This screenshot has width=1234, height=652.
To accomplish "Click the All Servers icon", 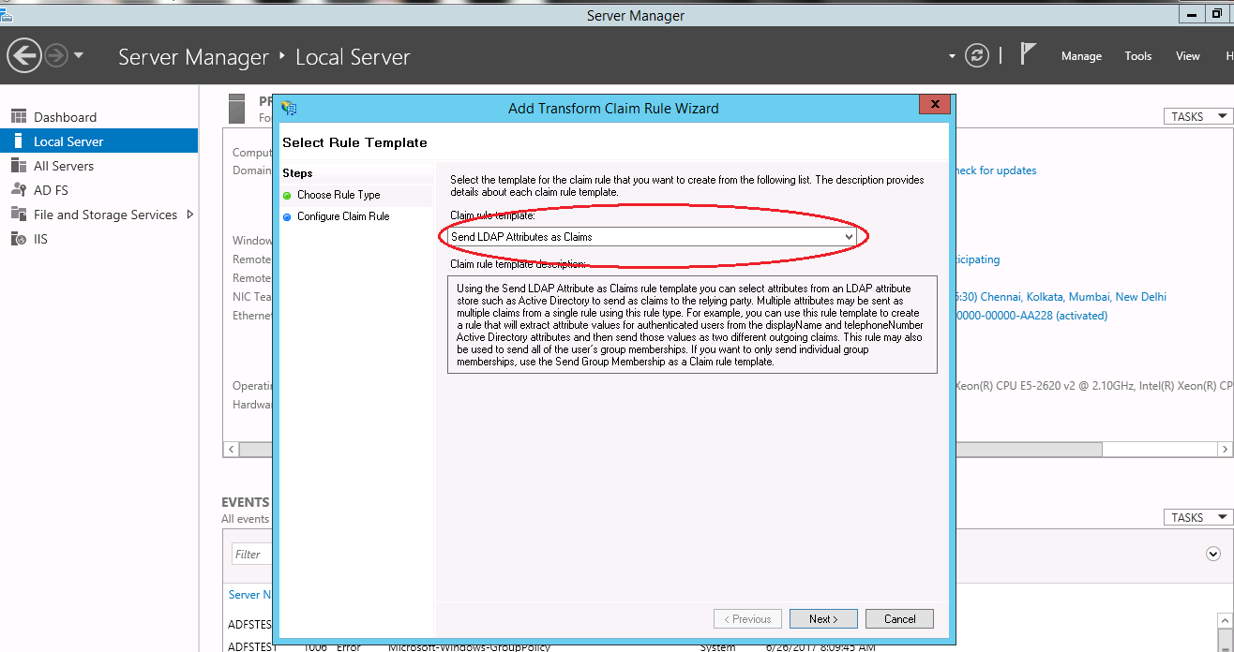I will click(x=18, y=165).
